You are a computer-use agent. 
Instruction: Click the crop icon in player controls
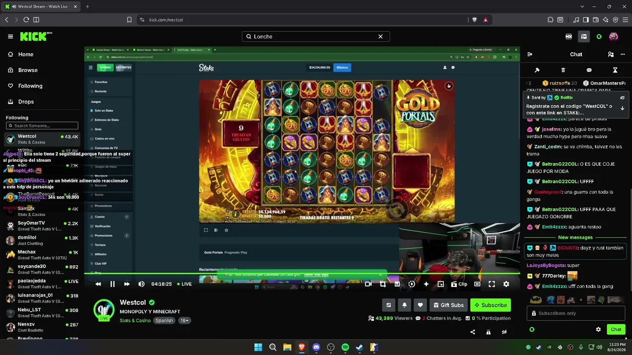[383, 284]
